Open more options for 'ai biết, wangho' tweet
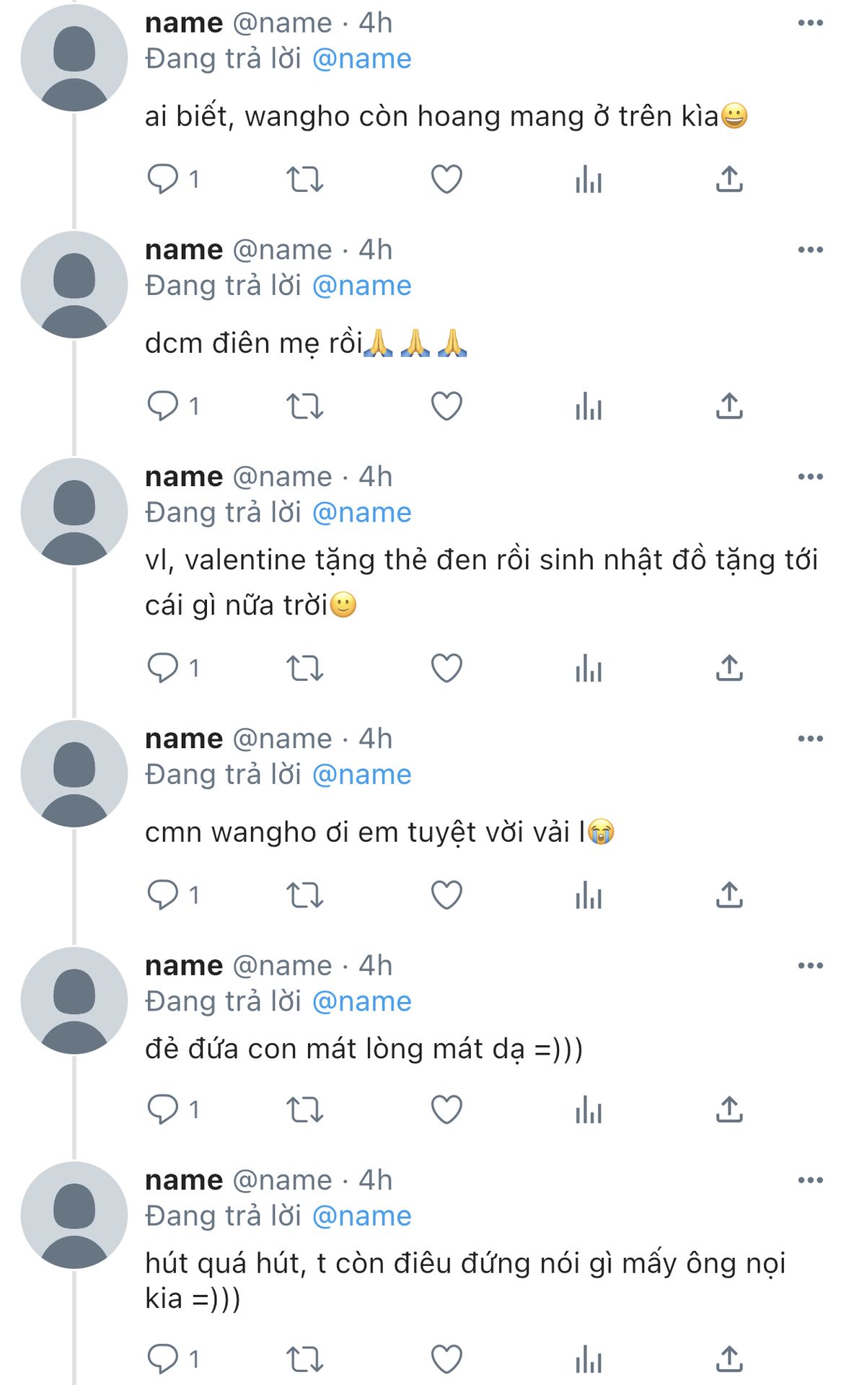Viewport: 854px width, 1385px height. pyautogui.click(x=810, y=23)
